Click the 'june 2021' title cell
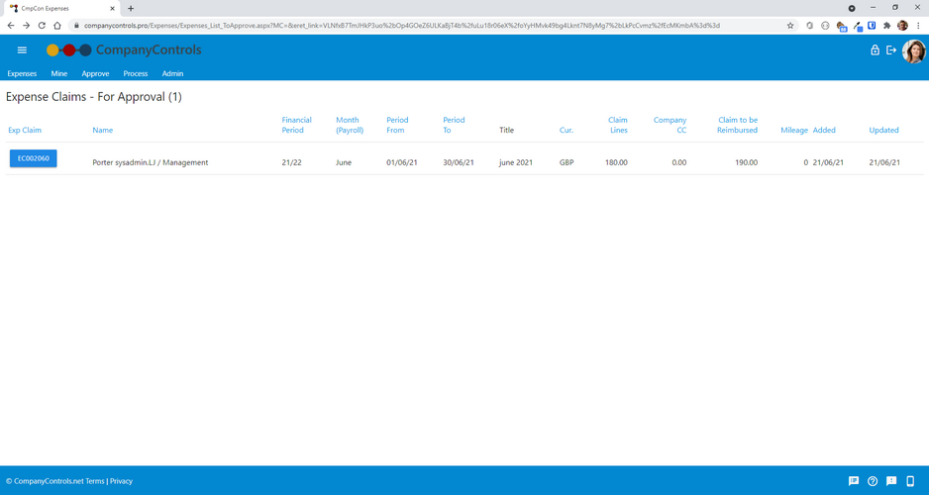Viewport: 929px width, 495px height. 516,162
